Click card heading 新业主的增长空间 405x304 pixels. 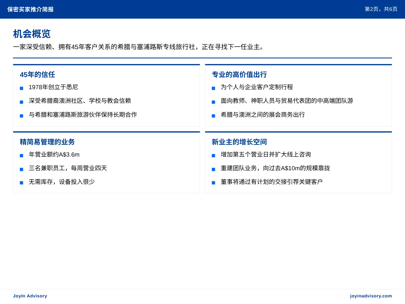click(239, 142)
